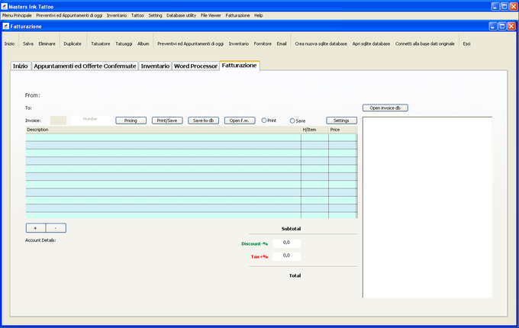Click the Save to db button
The width and height of the screenshot is (519, 328).
[x=203, y=121]
